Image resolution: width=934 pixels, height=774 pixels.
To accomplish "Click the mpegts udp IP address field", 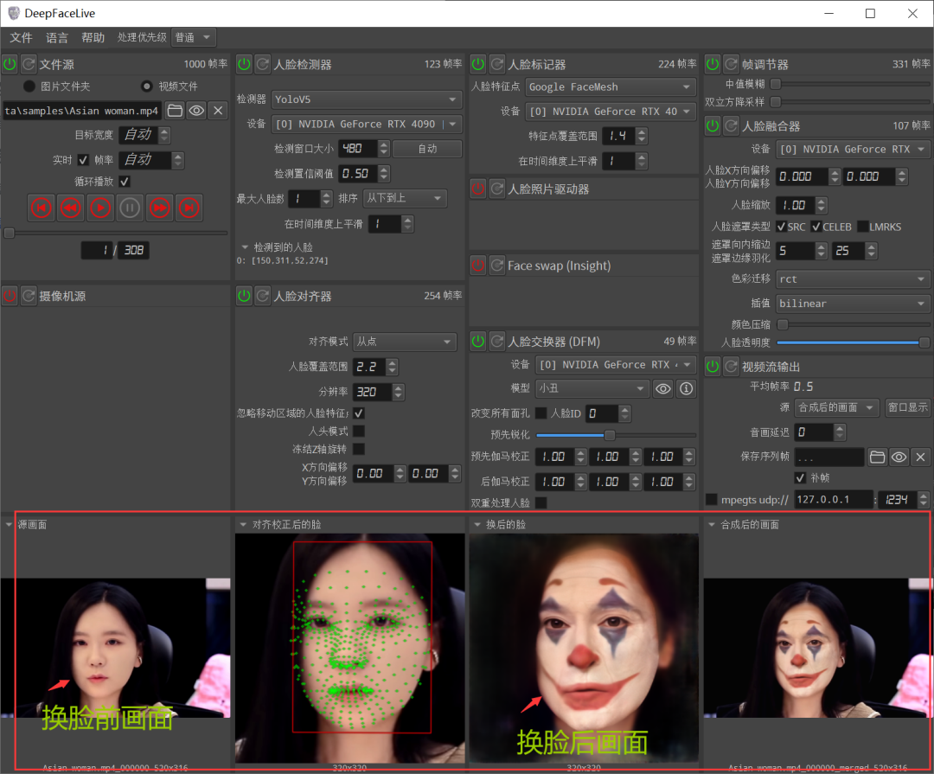I will pyautogui.click(x=834, y=499).
